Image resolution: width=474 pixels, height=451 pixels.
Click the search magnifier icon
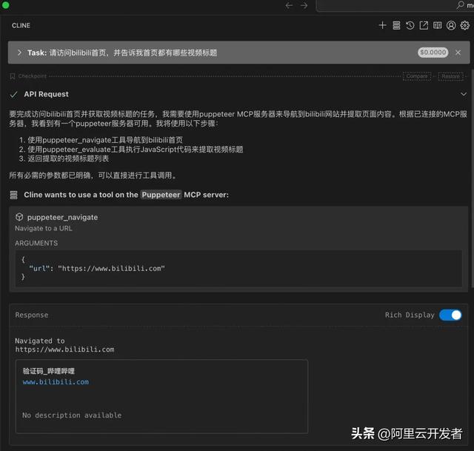pyautogui.click(x=461, y=5)
